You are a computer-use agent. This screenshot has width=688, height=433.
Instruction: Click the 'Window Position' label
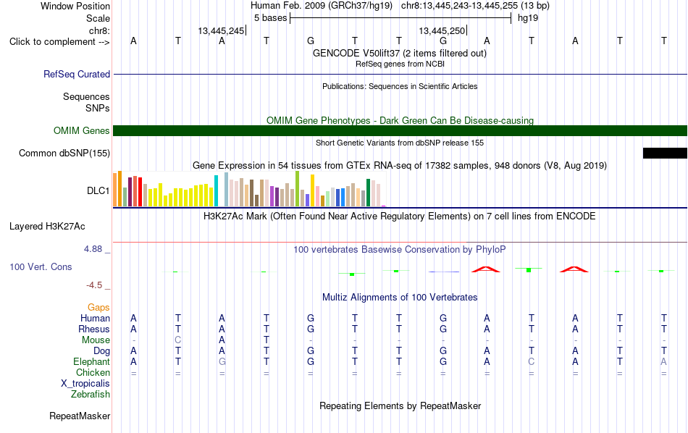[75, 6]
